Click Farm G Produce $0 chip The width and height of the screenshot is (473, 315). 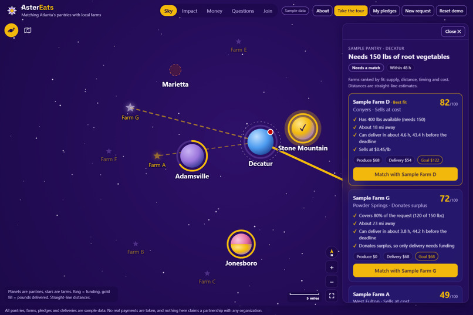[367, 256]
